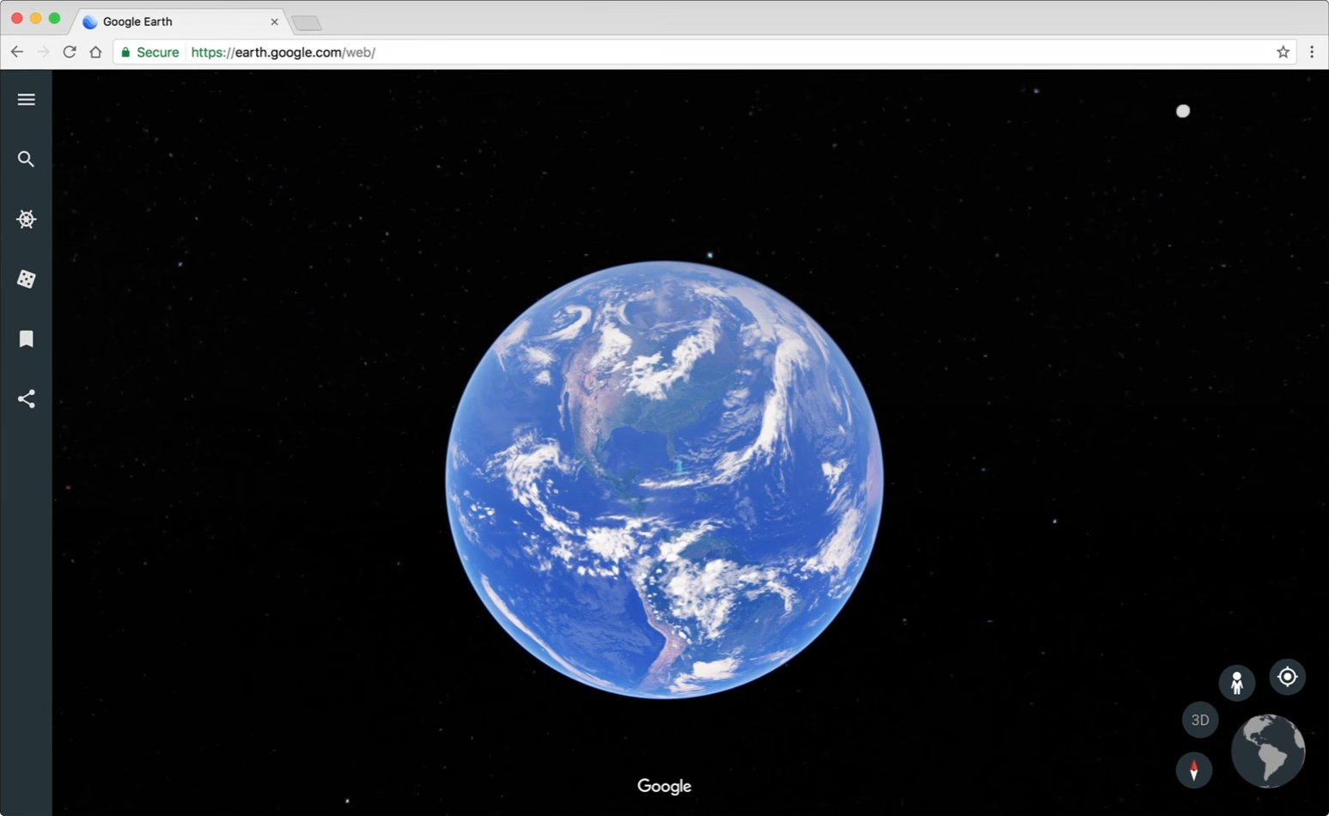The image size is (1329, 816).
Task: Click the browser home button
Action: [x=95, y=52]
